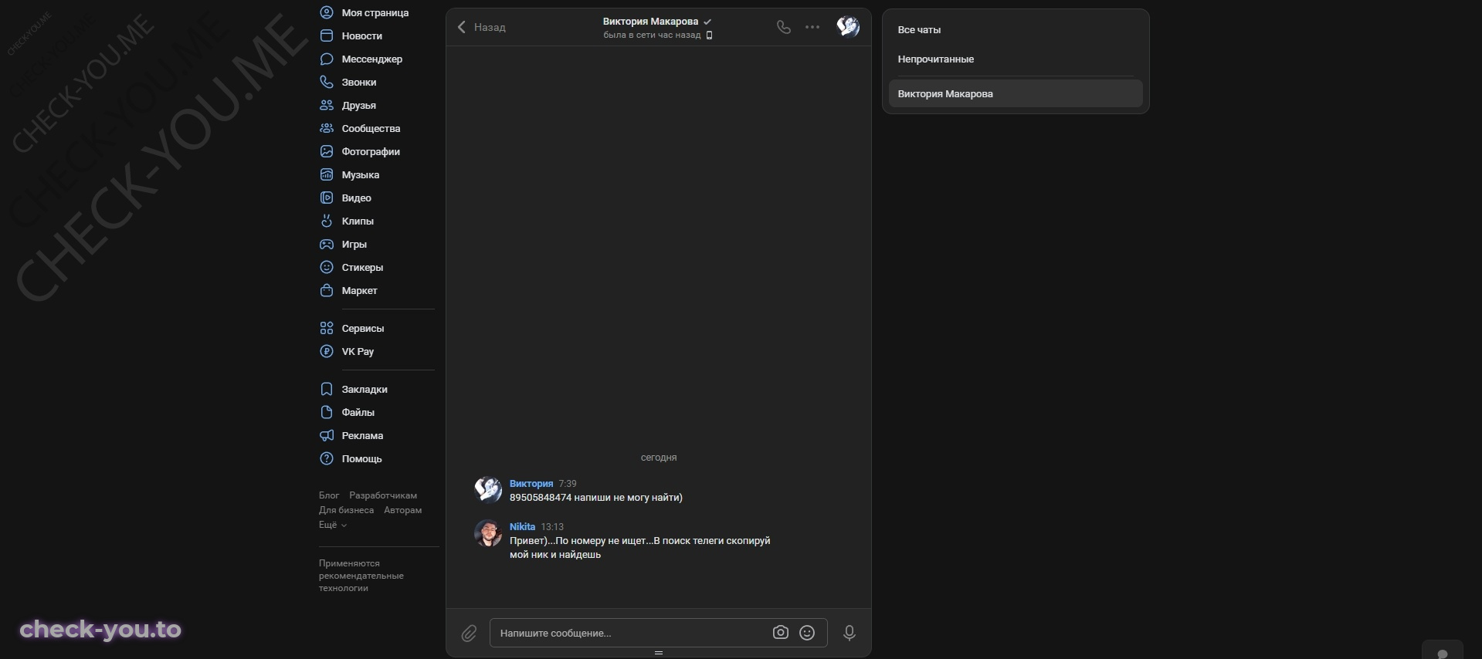Expand the Ещё footer dropdown

(333, 525)
